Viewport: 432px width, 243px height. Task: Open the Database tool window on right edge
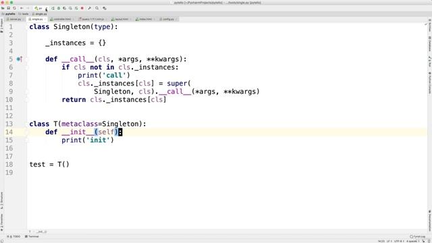click(430, 43)
